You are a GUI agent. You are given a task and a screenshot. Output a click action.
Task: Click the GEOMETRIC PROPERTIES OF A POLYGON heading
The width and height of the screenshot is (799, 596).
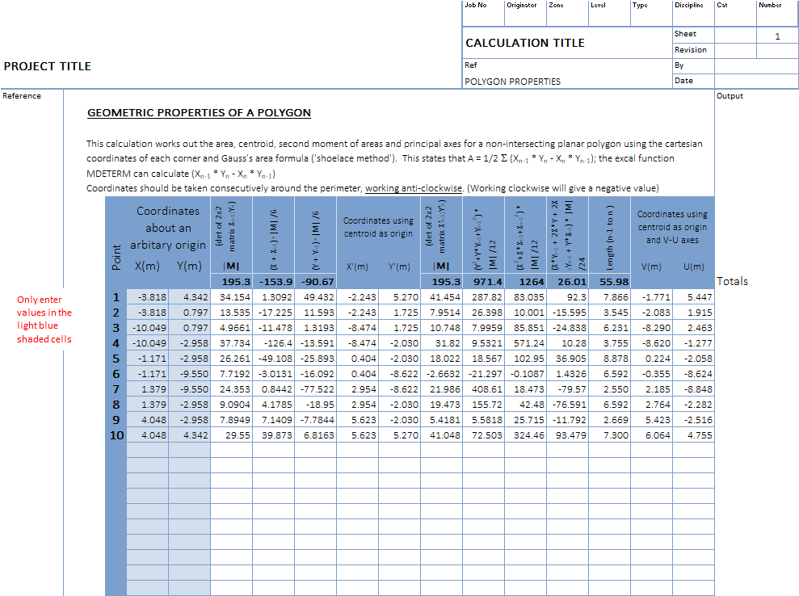199,112
